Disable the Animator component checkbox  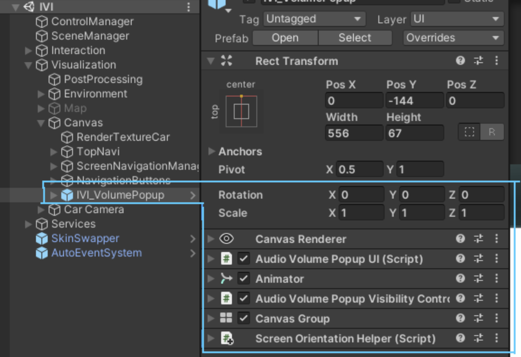pos(243,278)
